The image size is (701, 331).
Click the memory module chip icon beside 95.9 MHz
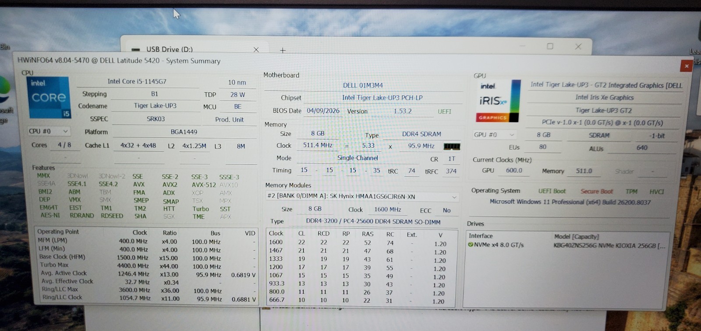click(452, 146)
